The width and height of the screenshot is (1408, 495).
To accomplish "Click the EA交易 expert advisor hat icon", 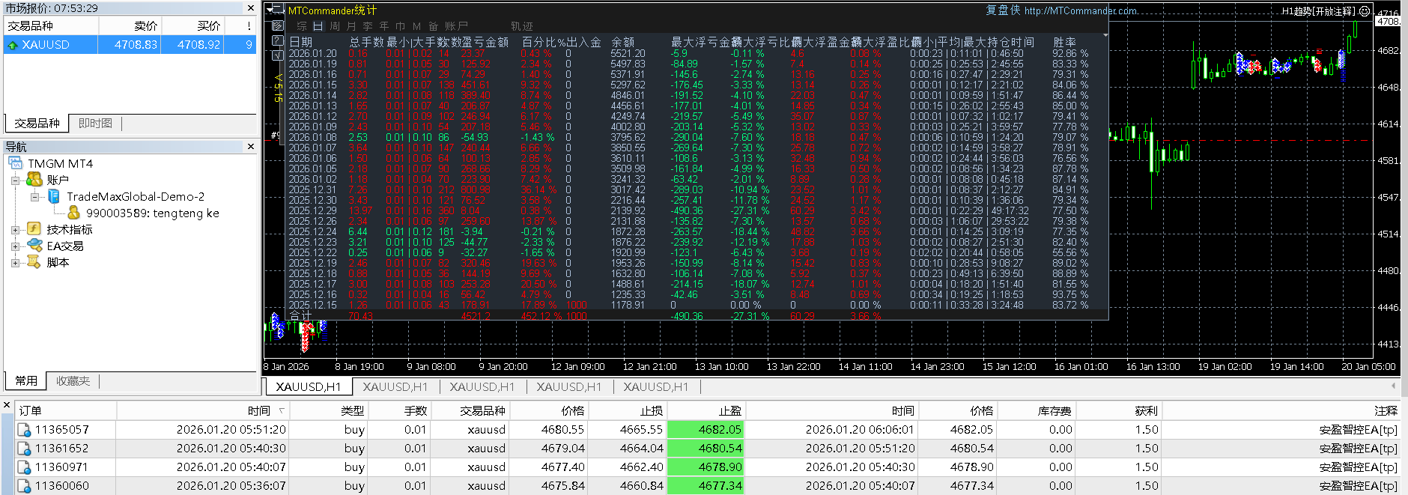I will coord(34,246).
